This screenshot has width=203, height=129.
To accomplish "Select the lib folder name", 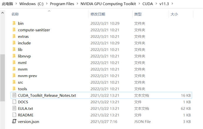I will pyautogui.click(x=20, y=50).
